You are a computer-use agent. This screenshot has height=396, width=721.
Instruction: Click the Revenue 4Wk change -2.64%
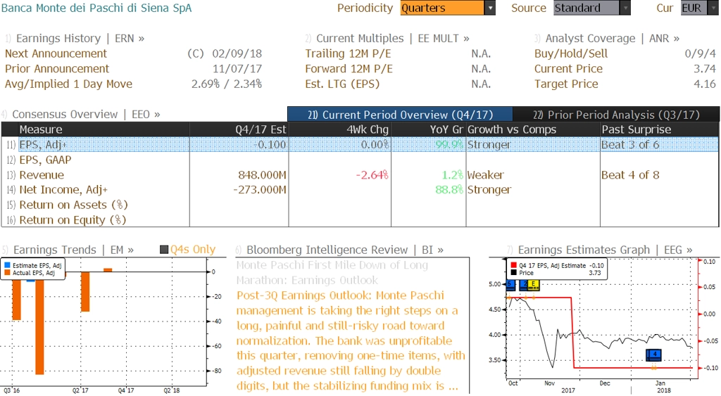(372, 174)
